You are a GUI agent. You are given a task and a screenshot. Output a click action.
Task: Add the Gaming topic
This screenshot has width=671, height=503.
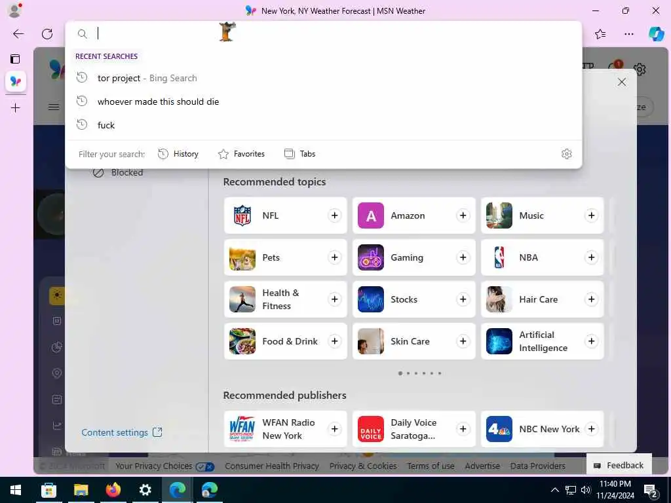coord(463,257)
